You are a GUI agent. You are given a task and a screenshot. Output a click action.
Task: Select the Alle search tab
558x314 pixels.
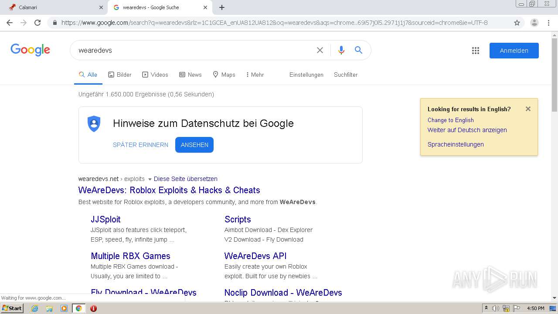(88, 75)
